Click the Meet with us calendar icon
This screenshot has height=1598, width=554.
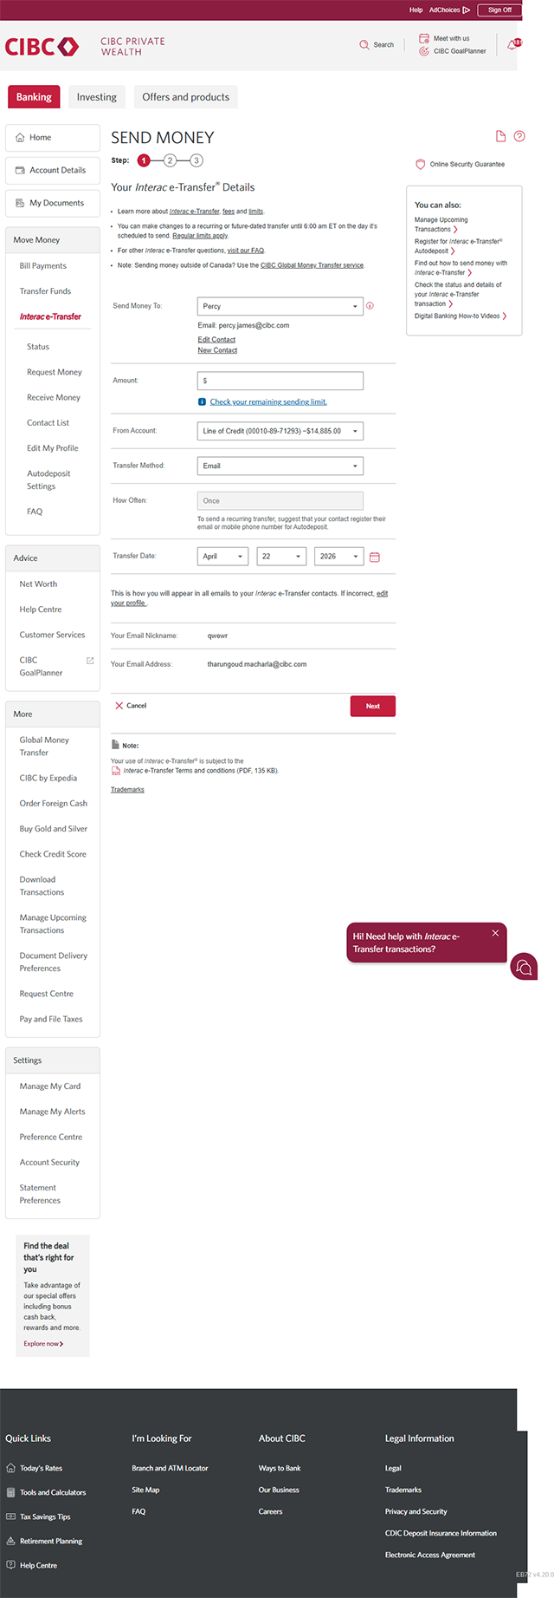pos(424,38)
